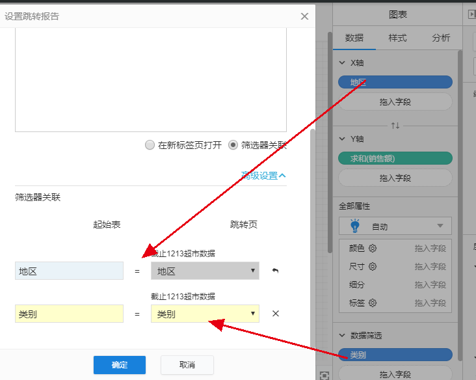The height and width of the screenshot is (380, 476).
Task: Remove the 类别 filter mapping row
Action: [x=275, y=314]
